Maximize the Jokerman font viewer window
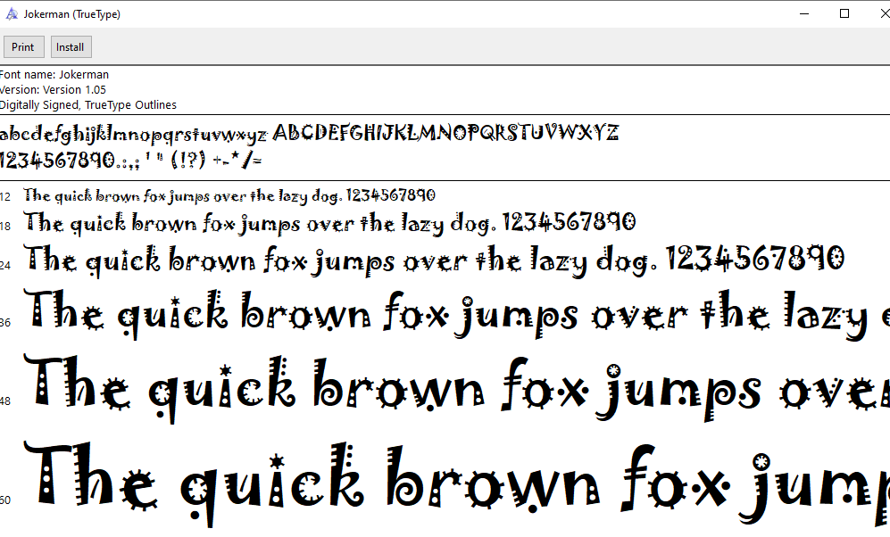The width and height of the screenshot is (890, 537). (x=844, y=13)
